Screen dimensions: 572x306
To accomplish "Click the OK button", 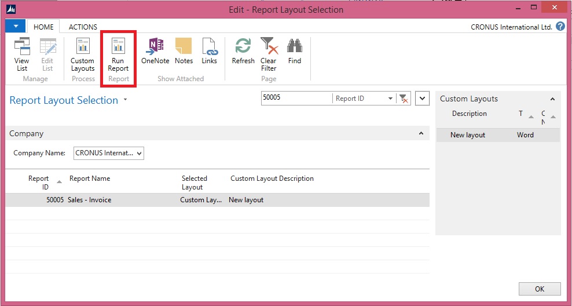I will pyautogui.click(x=539, y=289).
